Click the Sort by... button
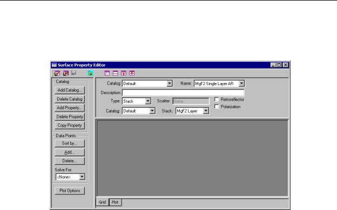The height and width of the screenshot is (210, 337). [x=70, y=143]
